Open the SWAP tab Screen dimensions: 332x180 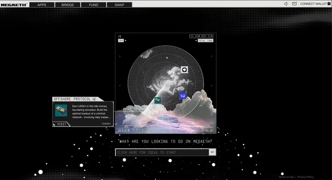120,5
